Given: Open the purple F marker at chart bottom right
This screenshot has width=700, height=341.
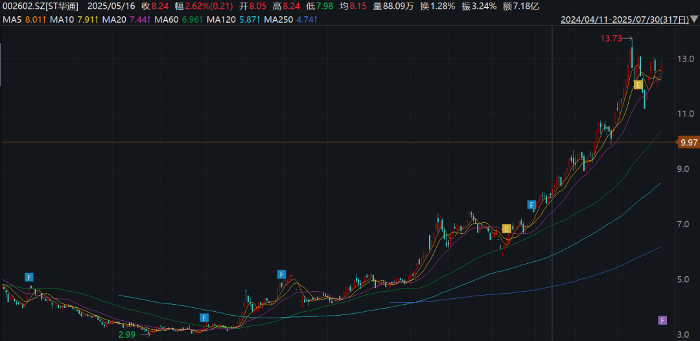Looking at the screenshot, I should (x=663, y=320).
